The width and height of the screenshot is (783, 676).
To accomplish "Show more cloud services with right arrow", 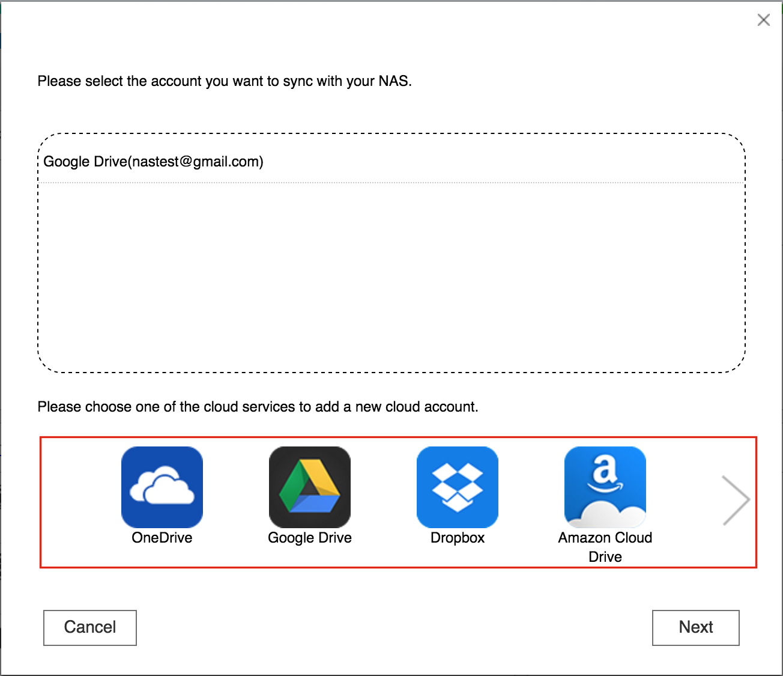I will [736, 500].
